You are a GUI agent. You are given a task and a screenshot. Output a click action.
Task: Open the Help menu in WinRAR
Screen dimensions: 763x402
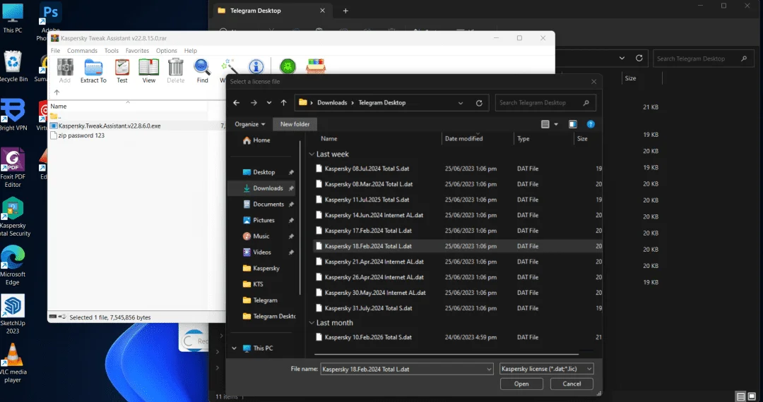(191, 51)
